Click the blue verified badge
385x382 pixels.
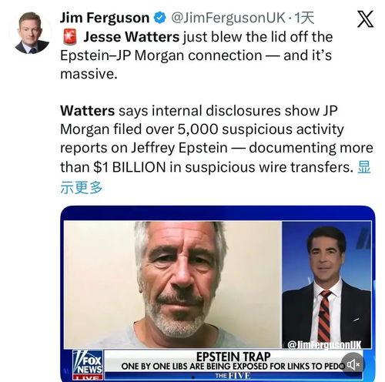(x=160, y=18)
